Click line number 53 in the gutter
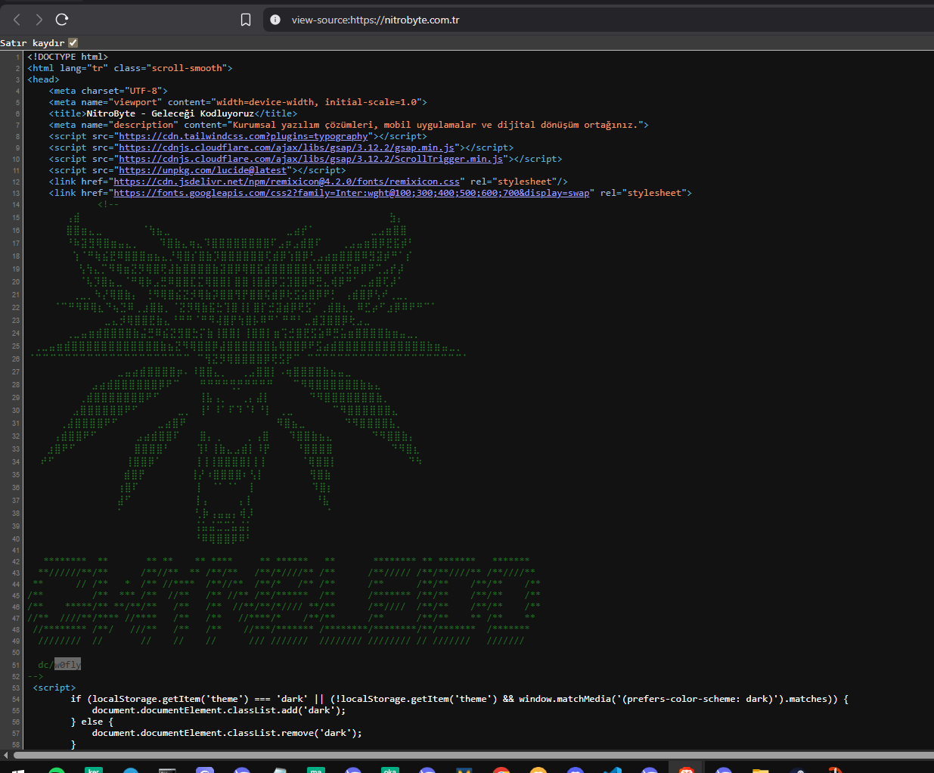The height and width of the screenshot is (773, 934). (16, 688)
